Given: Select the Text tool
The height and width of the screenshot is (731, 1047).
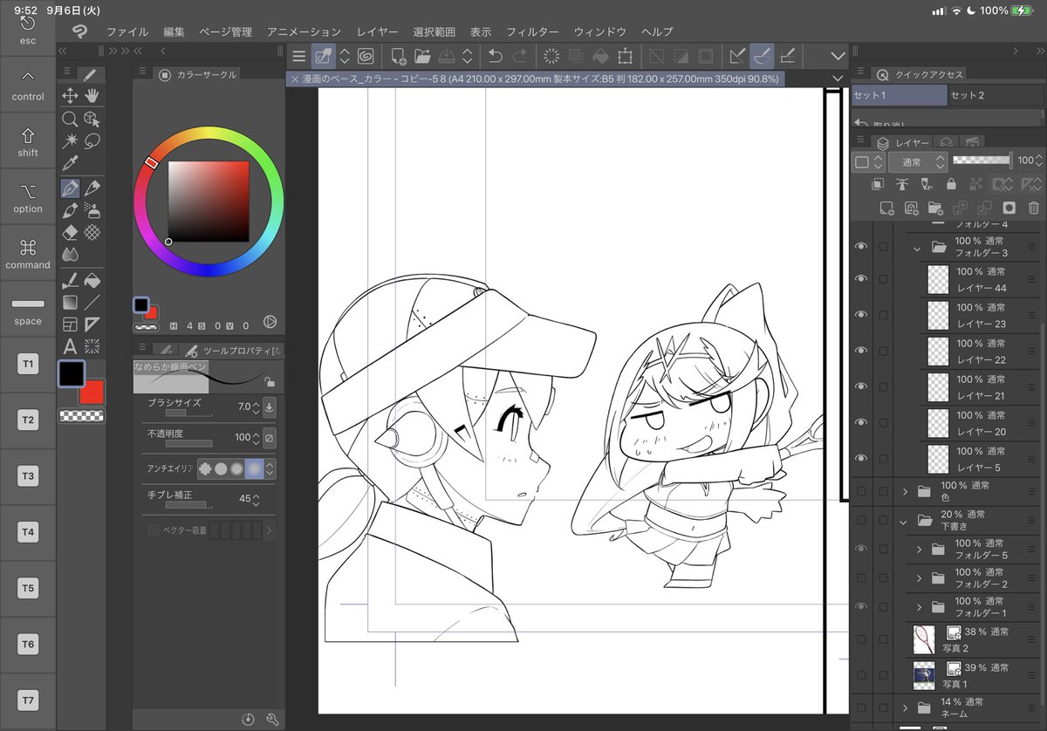Looking at the screenshot, I should click(x=71, y=346).
